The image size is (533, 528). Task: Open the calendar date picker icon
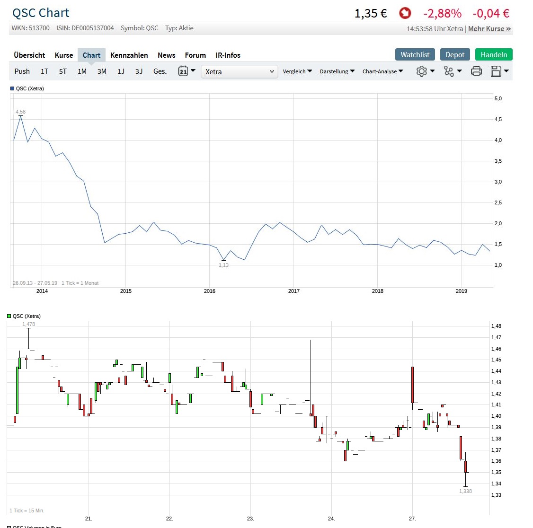184,70
